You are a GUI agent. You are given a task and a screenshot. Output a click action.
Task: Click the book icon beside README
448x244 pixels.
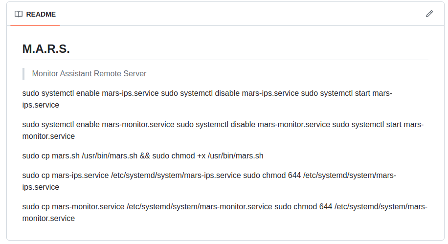click(19, 14)
